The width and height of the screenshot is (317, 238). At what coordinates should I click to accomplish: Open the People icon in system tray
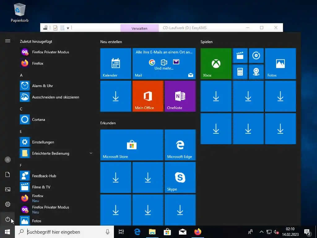click(x=250, y=232)
